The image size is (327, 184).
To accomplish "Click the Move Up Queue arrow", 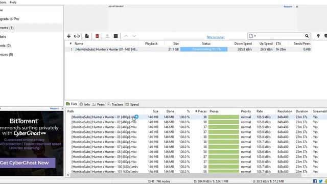I will (126, 36).
